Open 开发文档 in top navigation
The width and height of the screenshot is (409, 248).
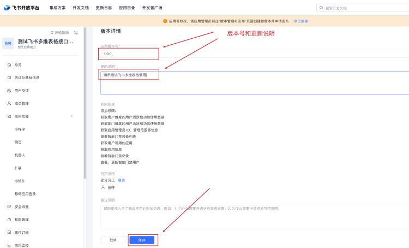click(x=81, y=8)
